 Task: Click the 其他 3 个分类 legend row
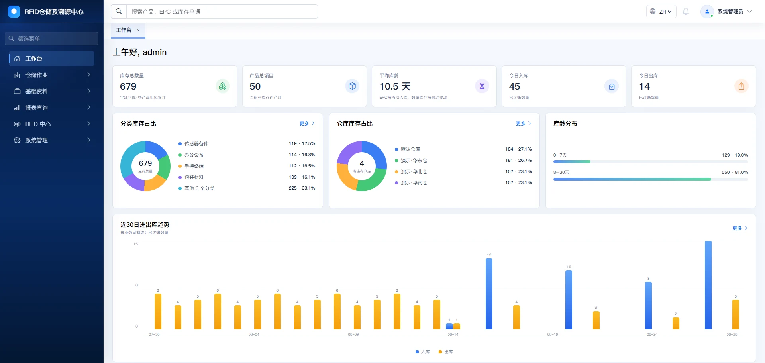point(247,188)
